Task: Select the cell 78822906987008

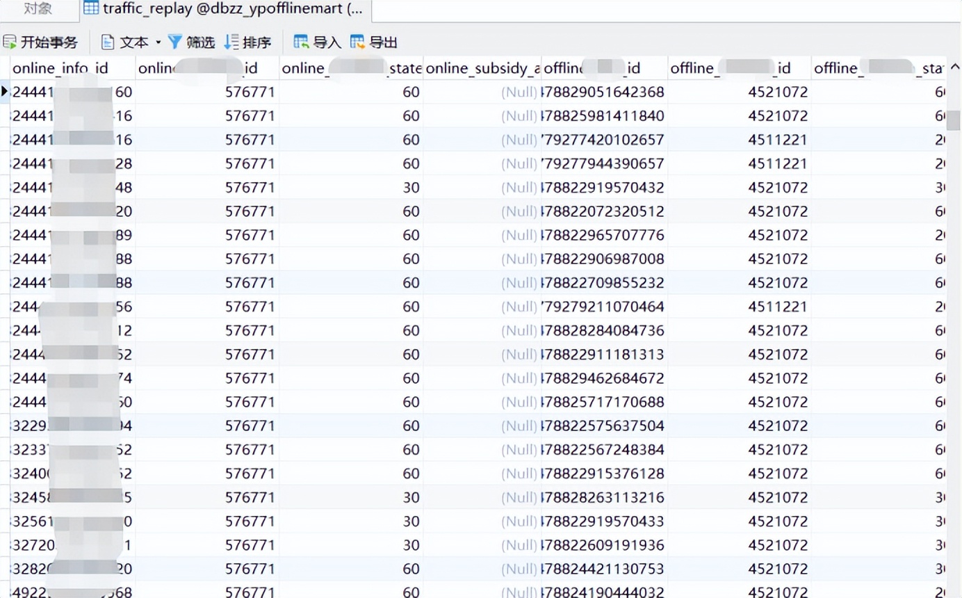Action: [x=605, y=259]
